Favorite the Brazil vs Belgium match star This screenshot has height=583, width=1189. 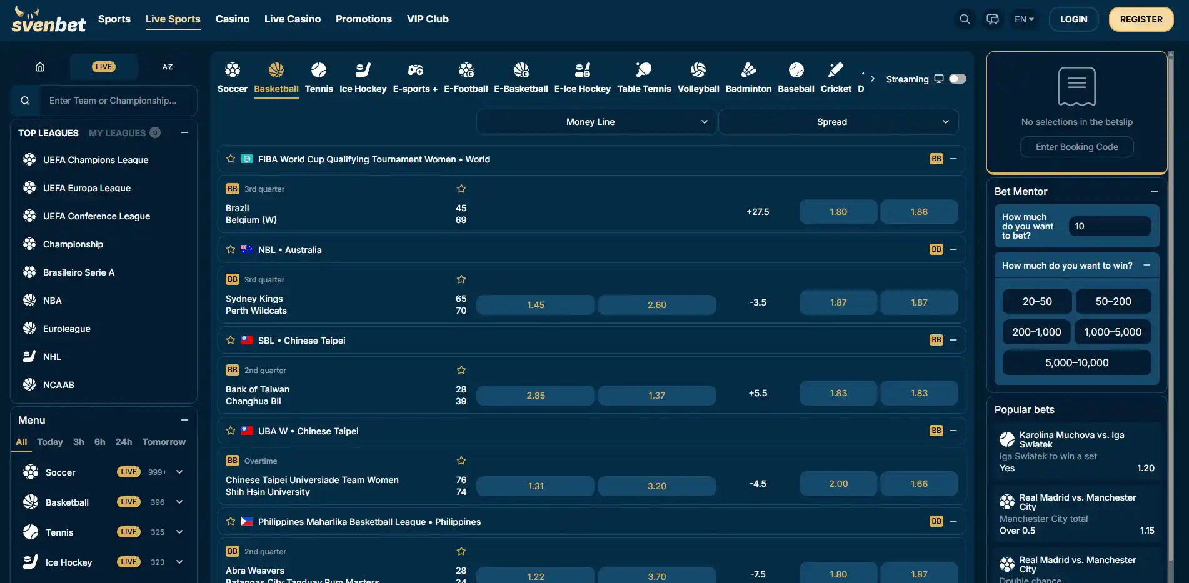pyautogui.click(x=461, y=189)
